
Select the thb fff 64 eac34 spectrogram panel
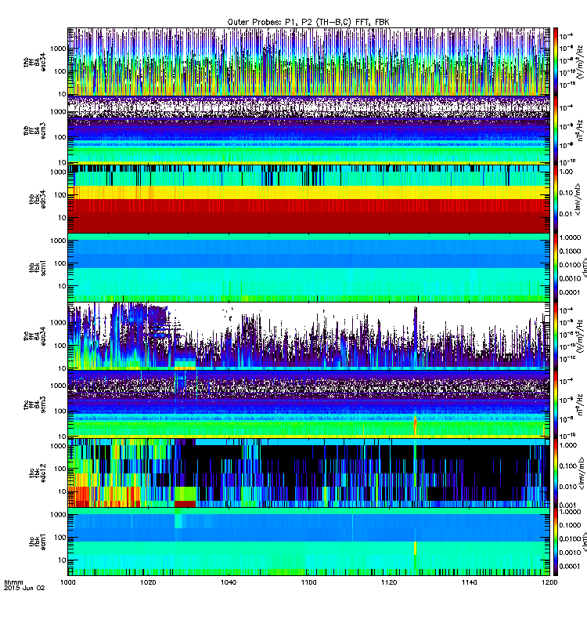coord(308,62)
